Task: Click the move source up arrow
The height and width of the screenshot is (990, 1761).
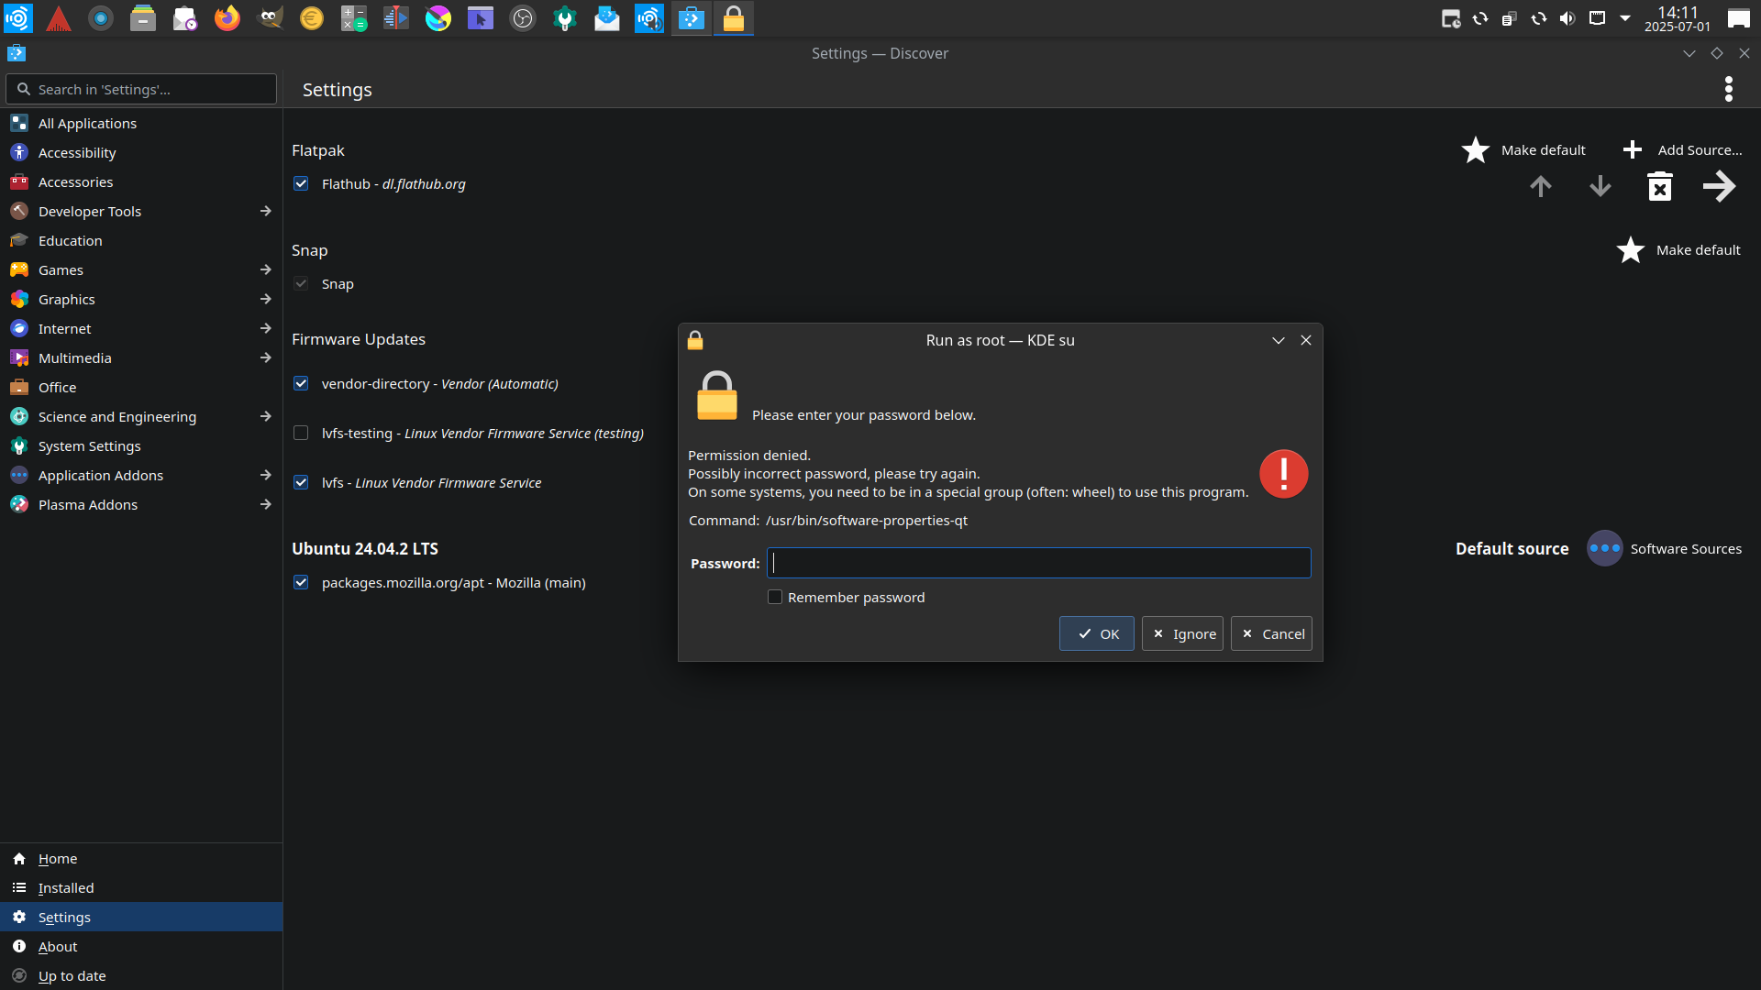Action: tap(1541, 187)
